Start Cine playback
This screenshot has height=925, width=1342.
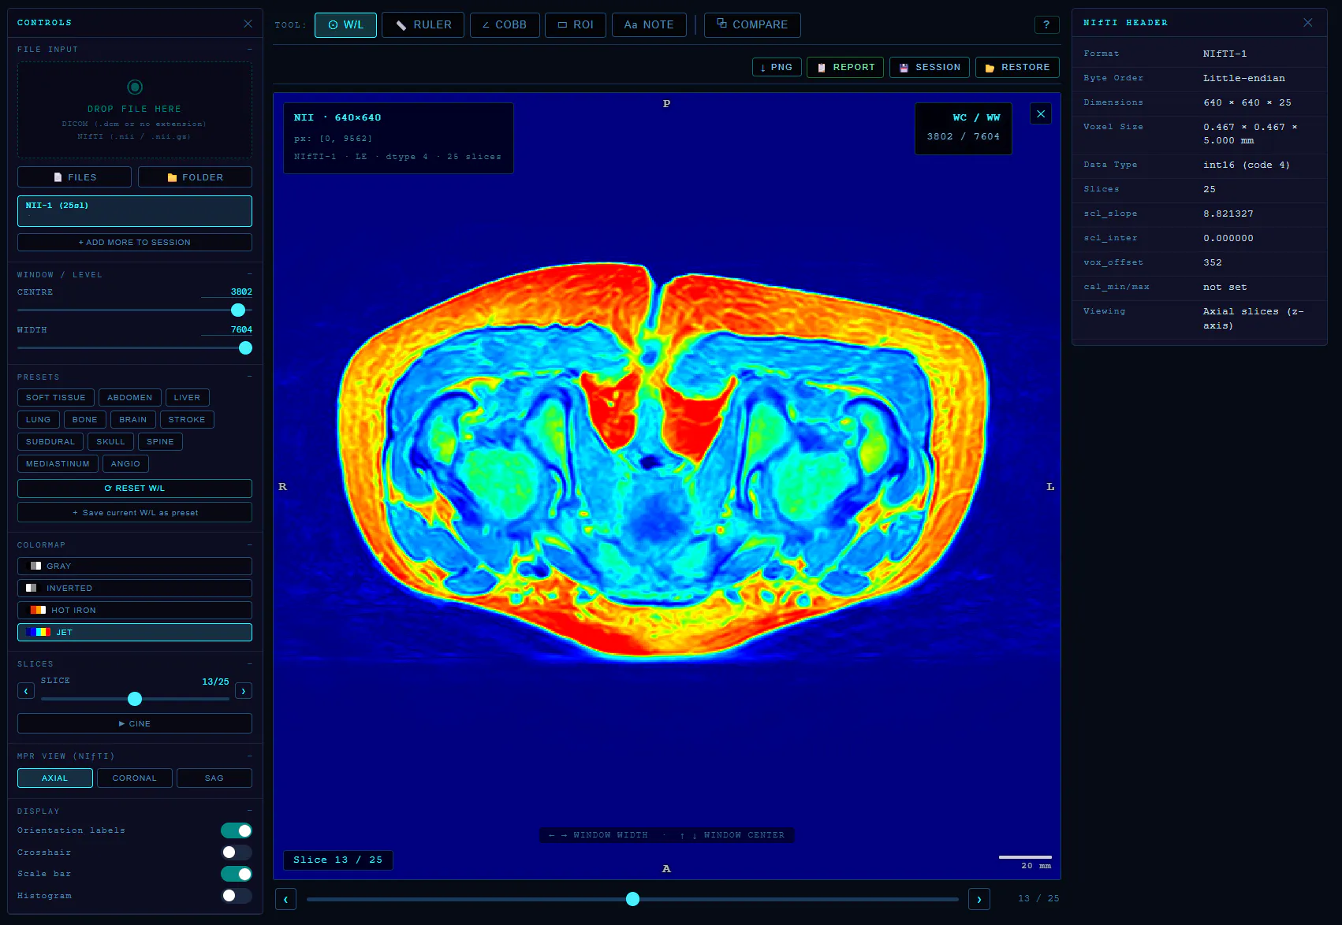[135, 723]
